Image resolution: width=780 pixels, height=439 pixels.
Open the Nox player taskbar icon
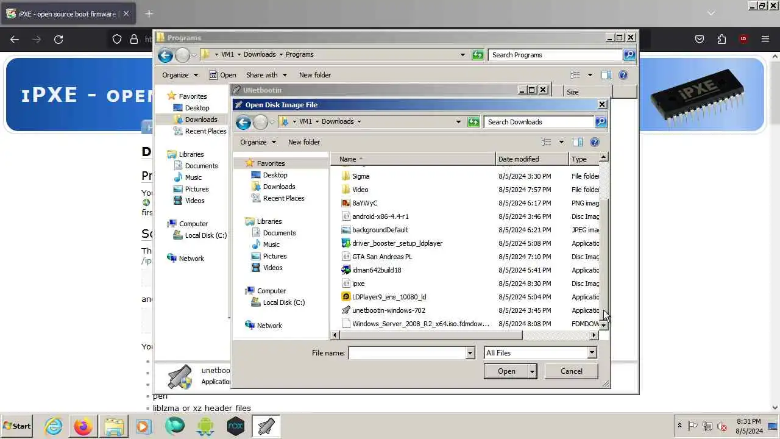[x=236, y=426]
